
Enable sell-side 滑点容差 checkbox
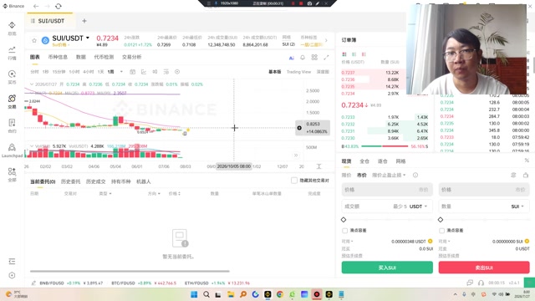tap(442, 231)
